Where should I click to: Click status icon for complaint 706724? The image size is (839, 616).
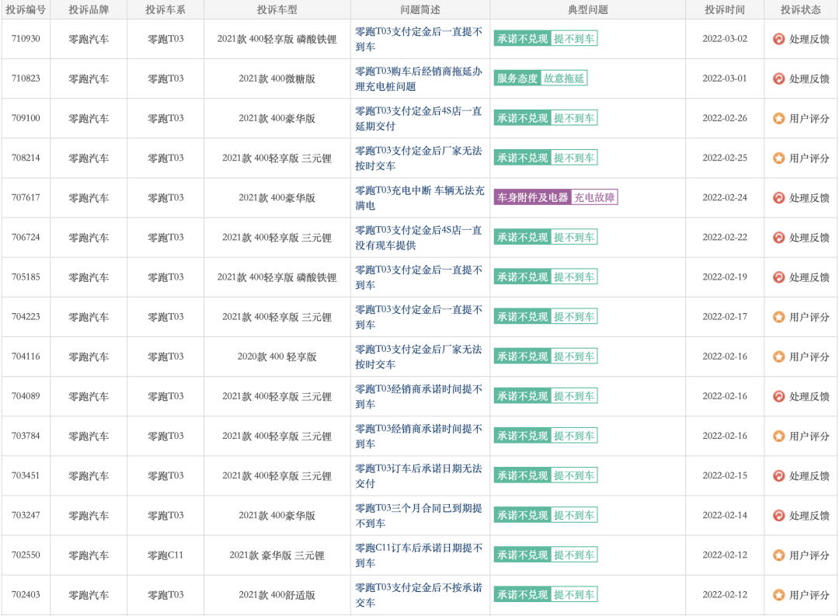pyautogui.click(x=778, y=238)
